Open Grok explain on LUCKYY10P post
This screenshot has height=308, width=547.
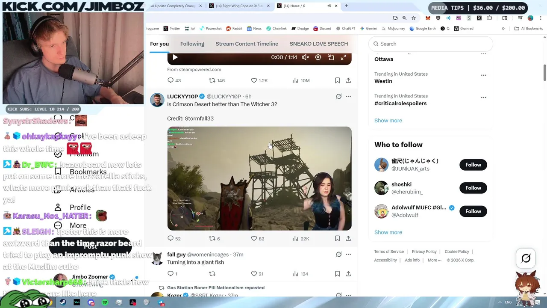(x=339, y=97)
